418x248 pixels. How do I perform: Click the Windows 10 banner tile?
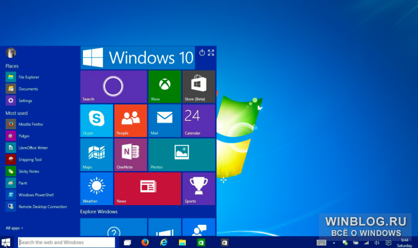pyautogui.click(x=138, y=58)
